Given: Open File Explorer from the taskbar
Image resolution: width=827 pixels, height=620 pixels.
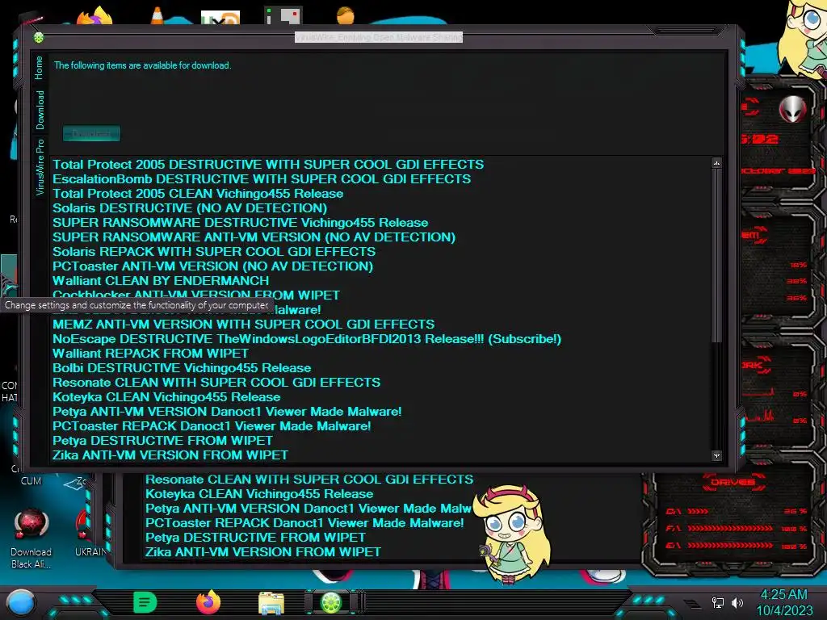Looking at the screenshot, I should [x=271, y=603].
